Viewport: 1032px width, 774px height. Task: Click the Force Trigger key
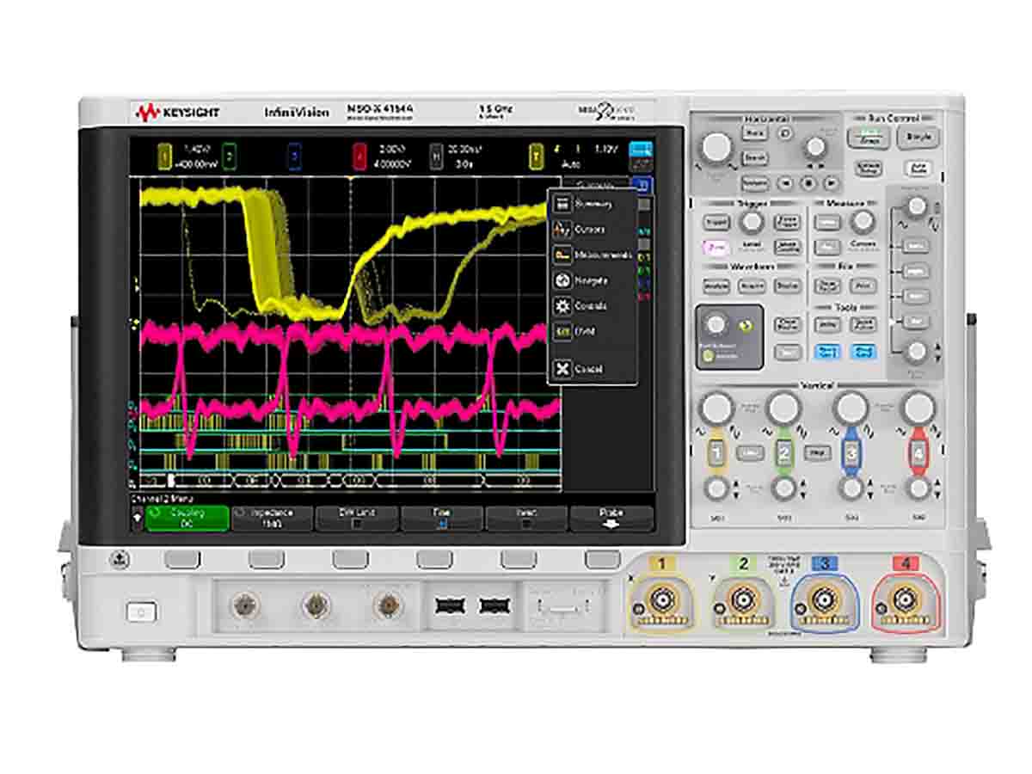point(787,223)
